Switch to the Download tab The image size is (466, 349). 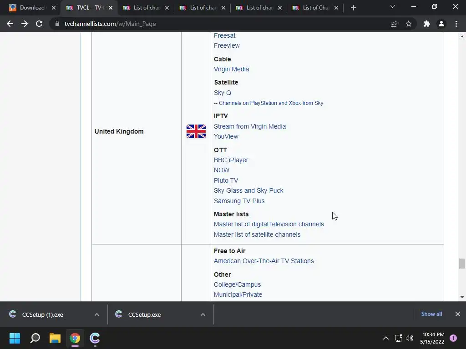[32, 8]
